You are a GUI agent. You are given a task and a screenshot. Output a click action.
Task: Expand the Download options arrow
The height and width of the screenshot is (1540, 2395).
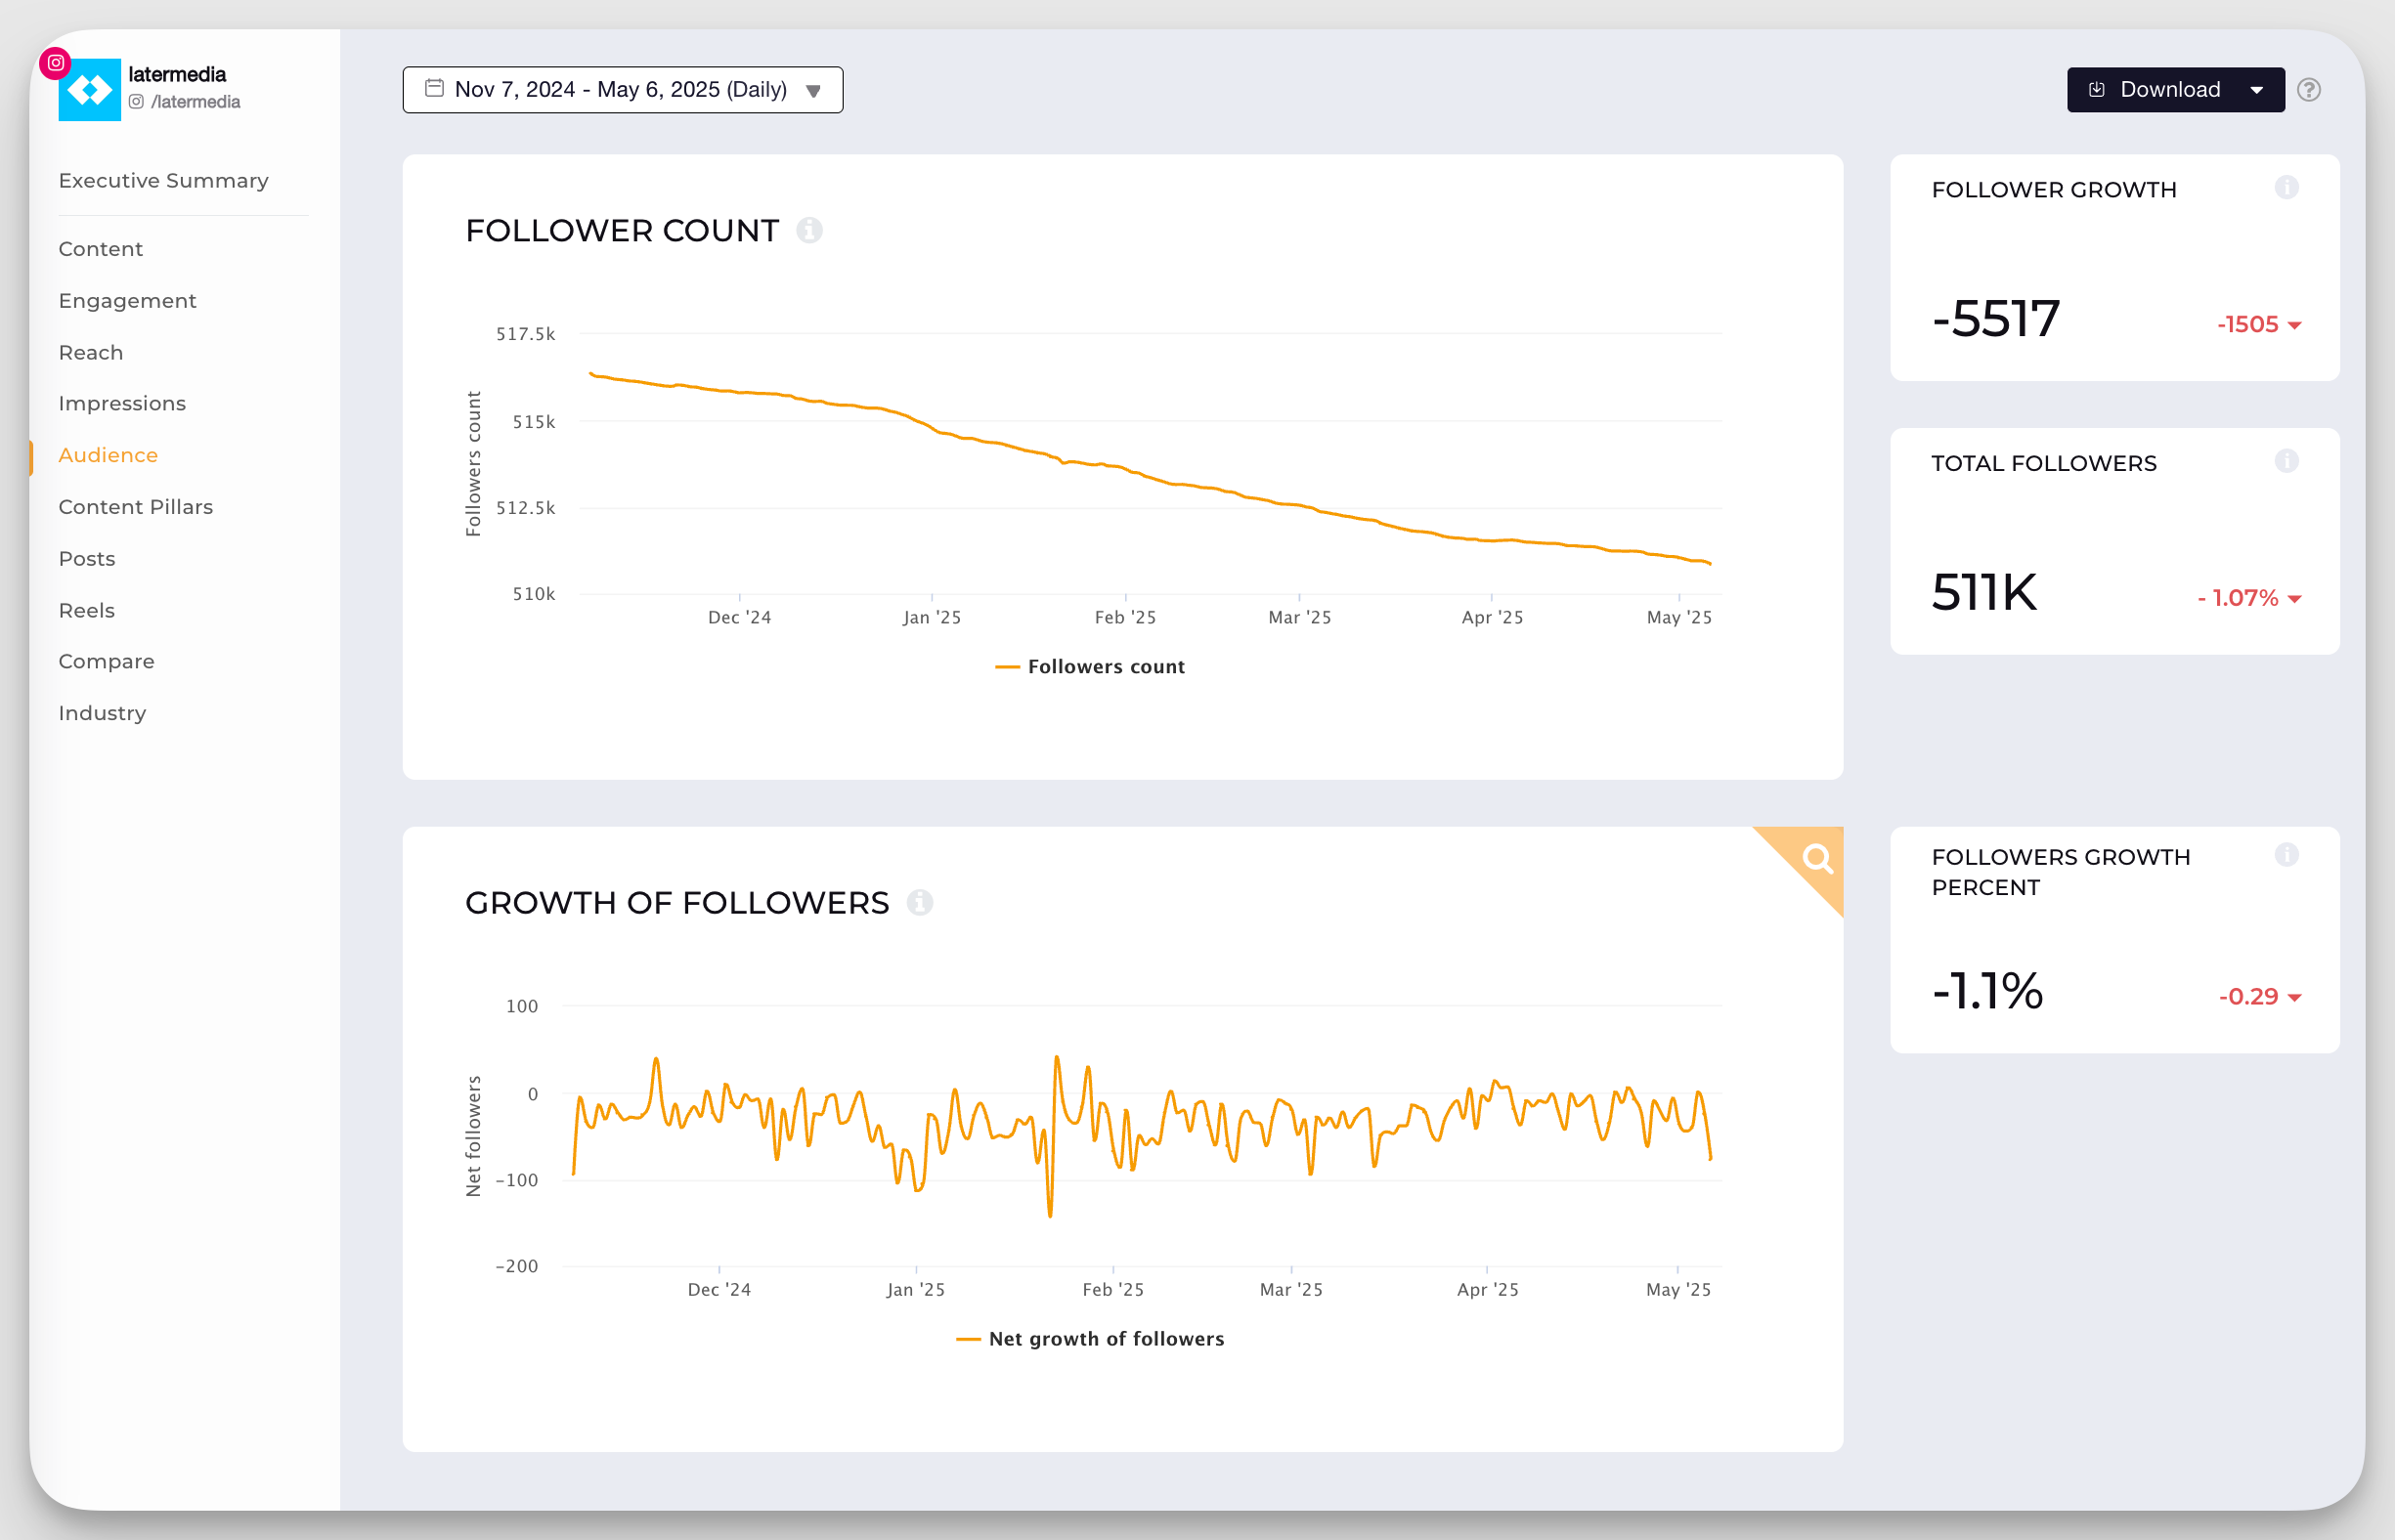(2257, 89)
